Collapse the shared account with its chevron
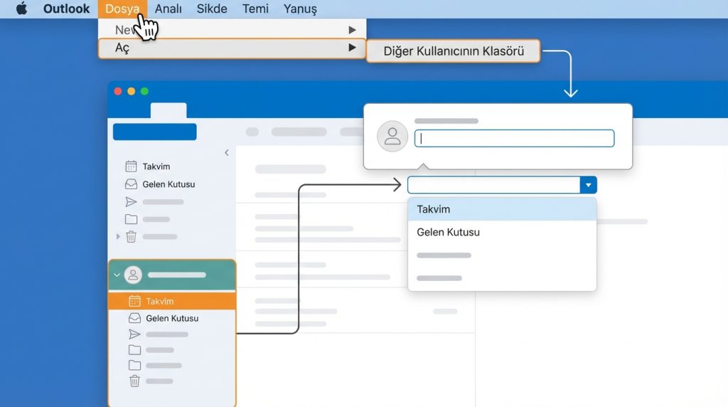This screenshot has height=407, width=728. (x=117, y=275)
